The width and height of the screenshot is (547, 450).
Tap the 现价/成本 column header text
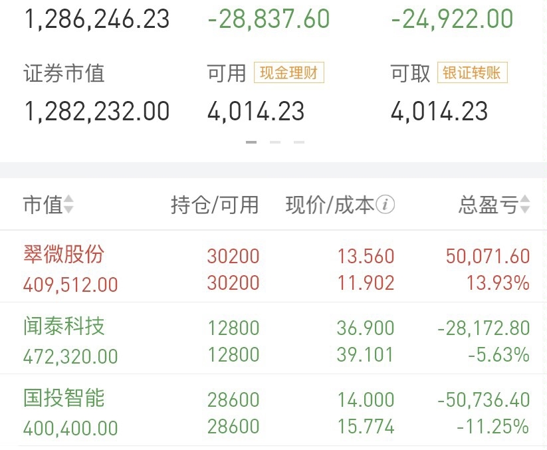click(x=330, y=205)
